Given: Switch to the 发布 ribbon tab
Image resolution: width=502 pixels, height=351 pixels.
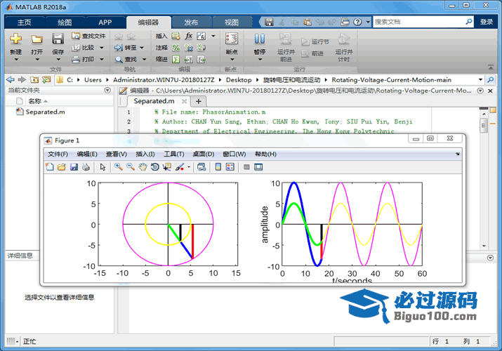Looking at the screenshot, I should pos(191,22).
